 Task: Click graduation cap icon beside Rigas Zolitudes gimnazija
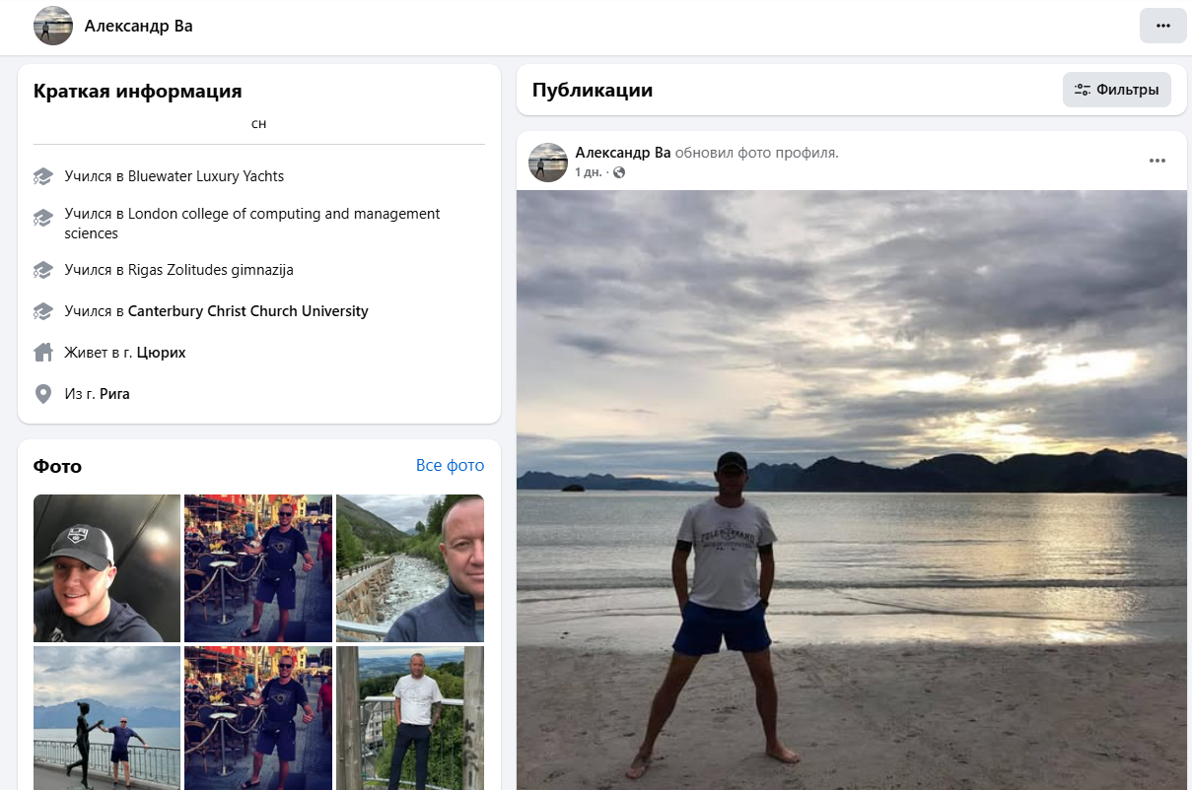(43, 270)
